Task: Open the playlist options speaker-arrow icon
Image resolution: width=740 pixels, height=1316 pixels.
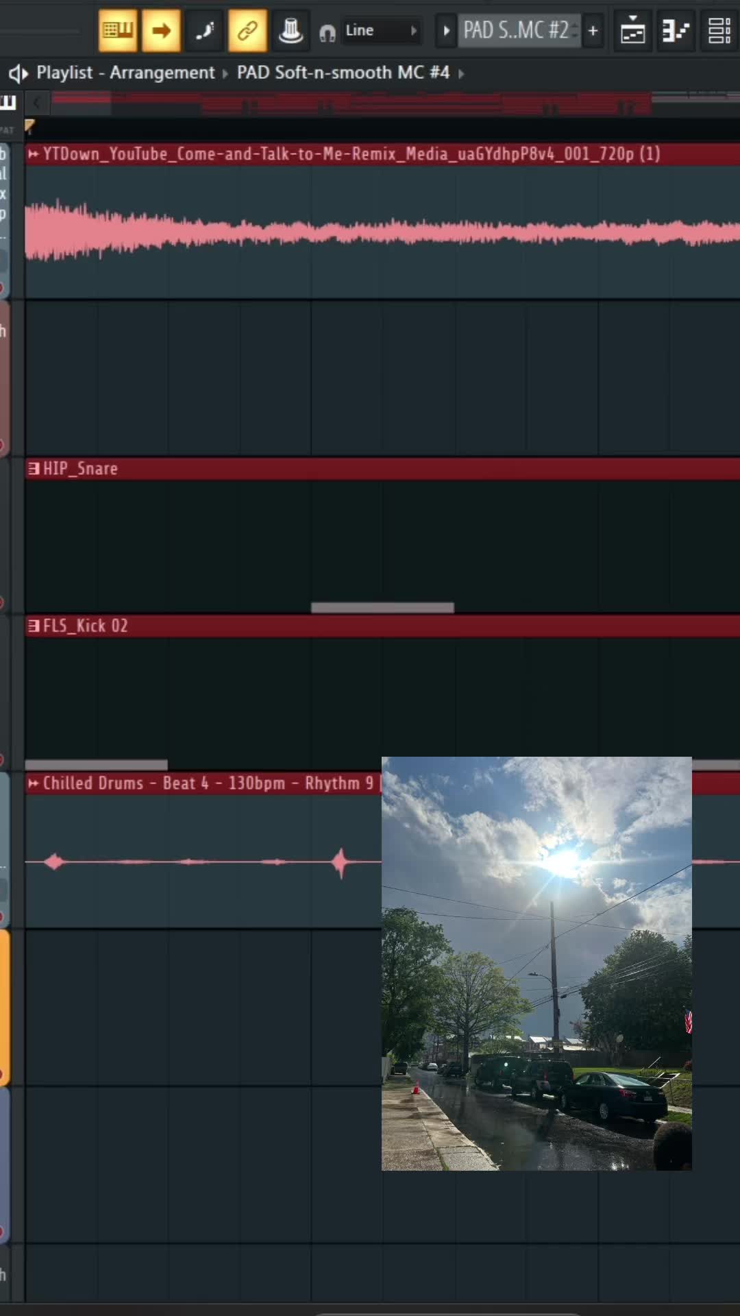Action: tap(18, 73)
